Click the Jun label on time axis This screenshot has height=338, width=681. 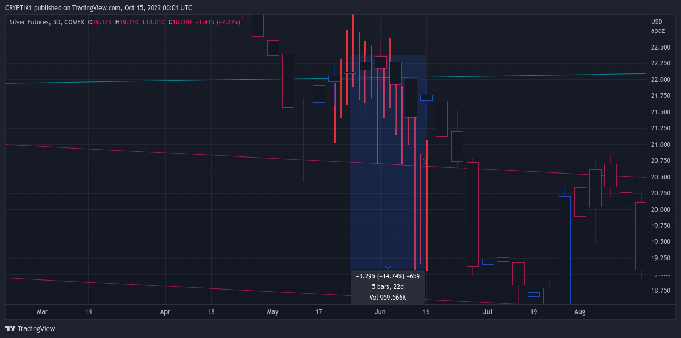(380, 312)
